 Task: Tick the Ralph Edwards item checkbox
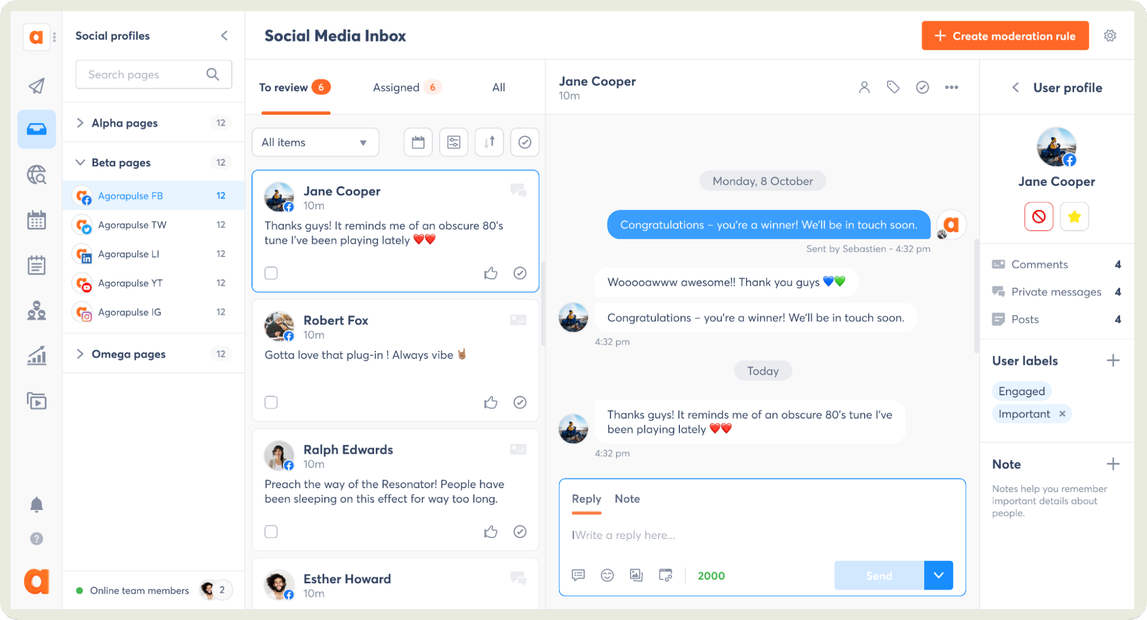[271, 532]
